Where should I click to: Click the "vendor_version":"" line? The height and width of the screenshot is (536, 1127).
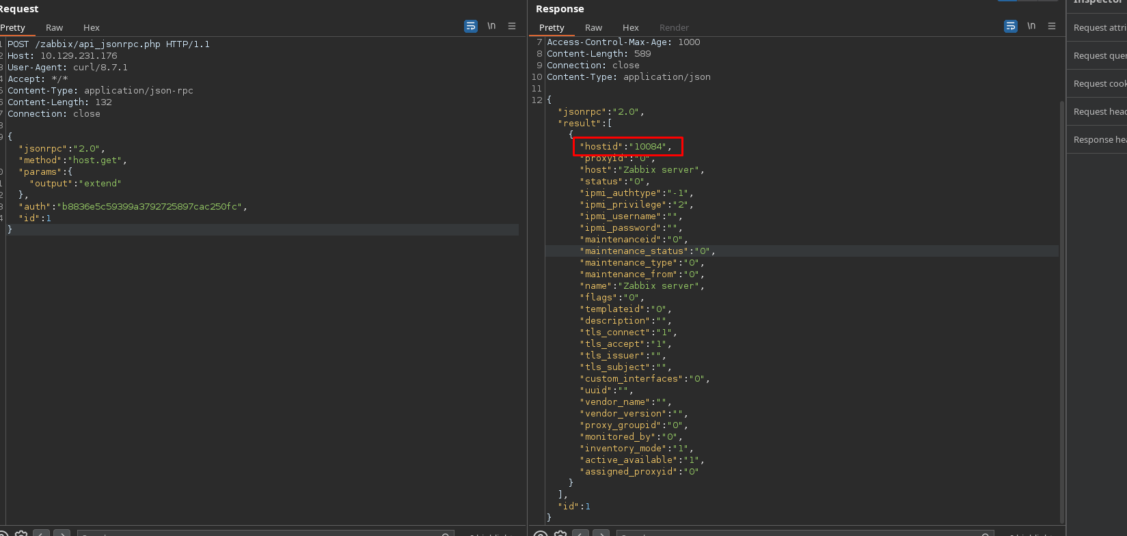point(634,413)
